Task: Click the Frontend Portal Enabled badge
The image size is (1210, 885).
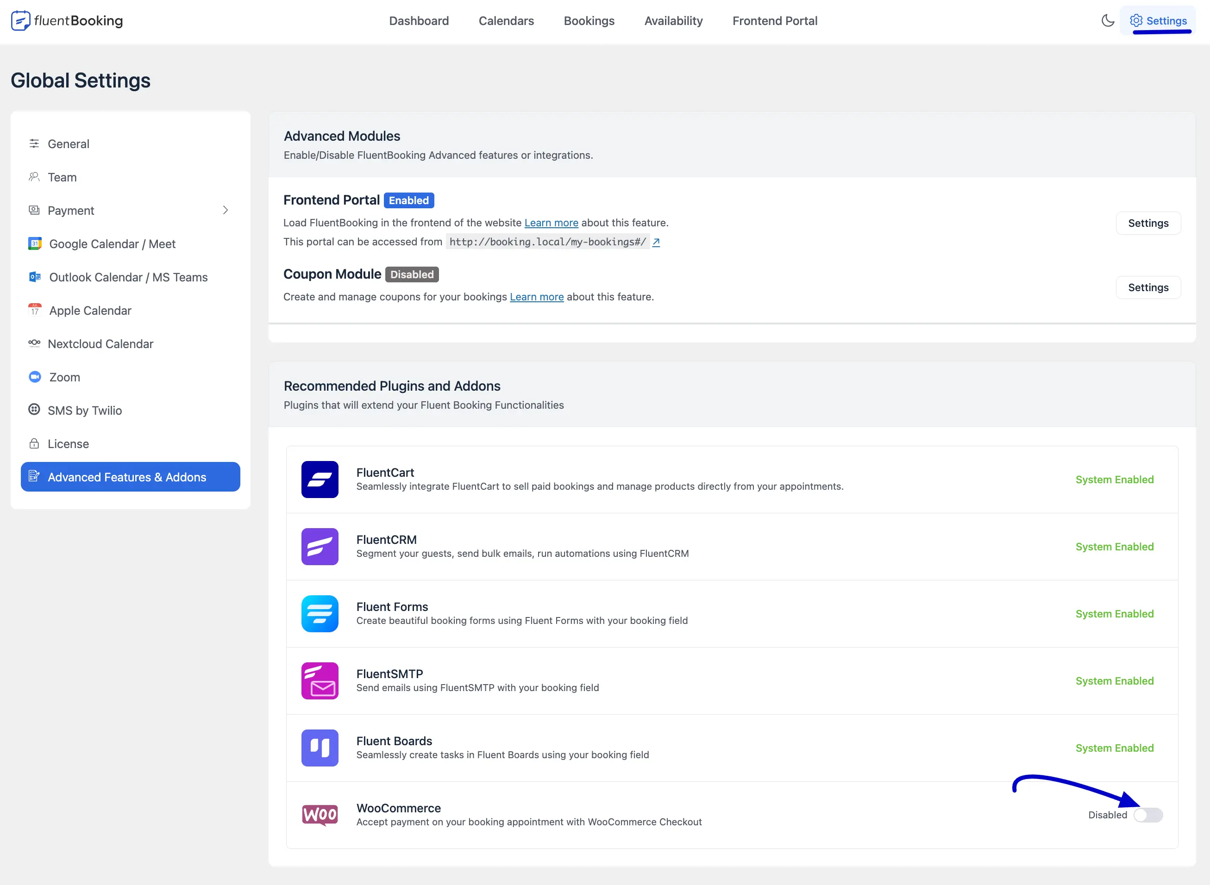Action: click(408, 200)
